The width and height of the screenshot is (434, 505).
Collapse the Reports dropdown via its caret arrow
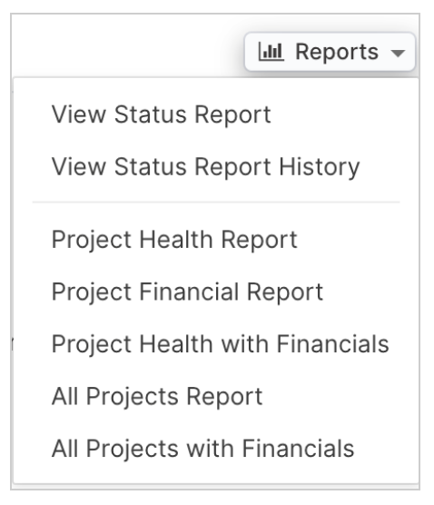pos(398,54)
